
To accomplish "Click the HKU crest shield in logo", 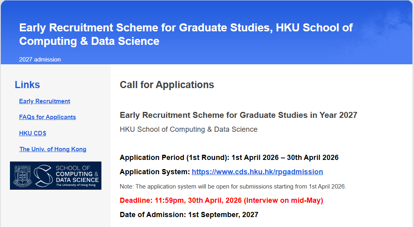I will [x=22, y=176].
